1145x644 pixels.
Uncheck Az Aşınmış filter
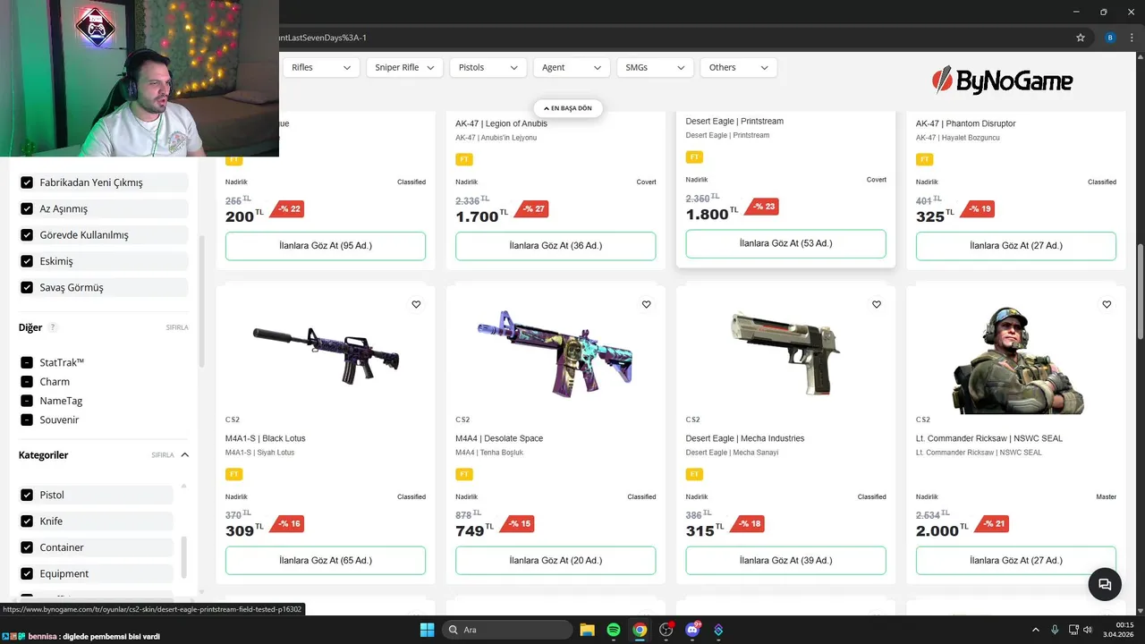27,208
